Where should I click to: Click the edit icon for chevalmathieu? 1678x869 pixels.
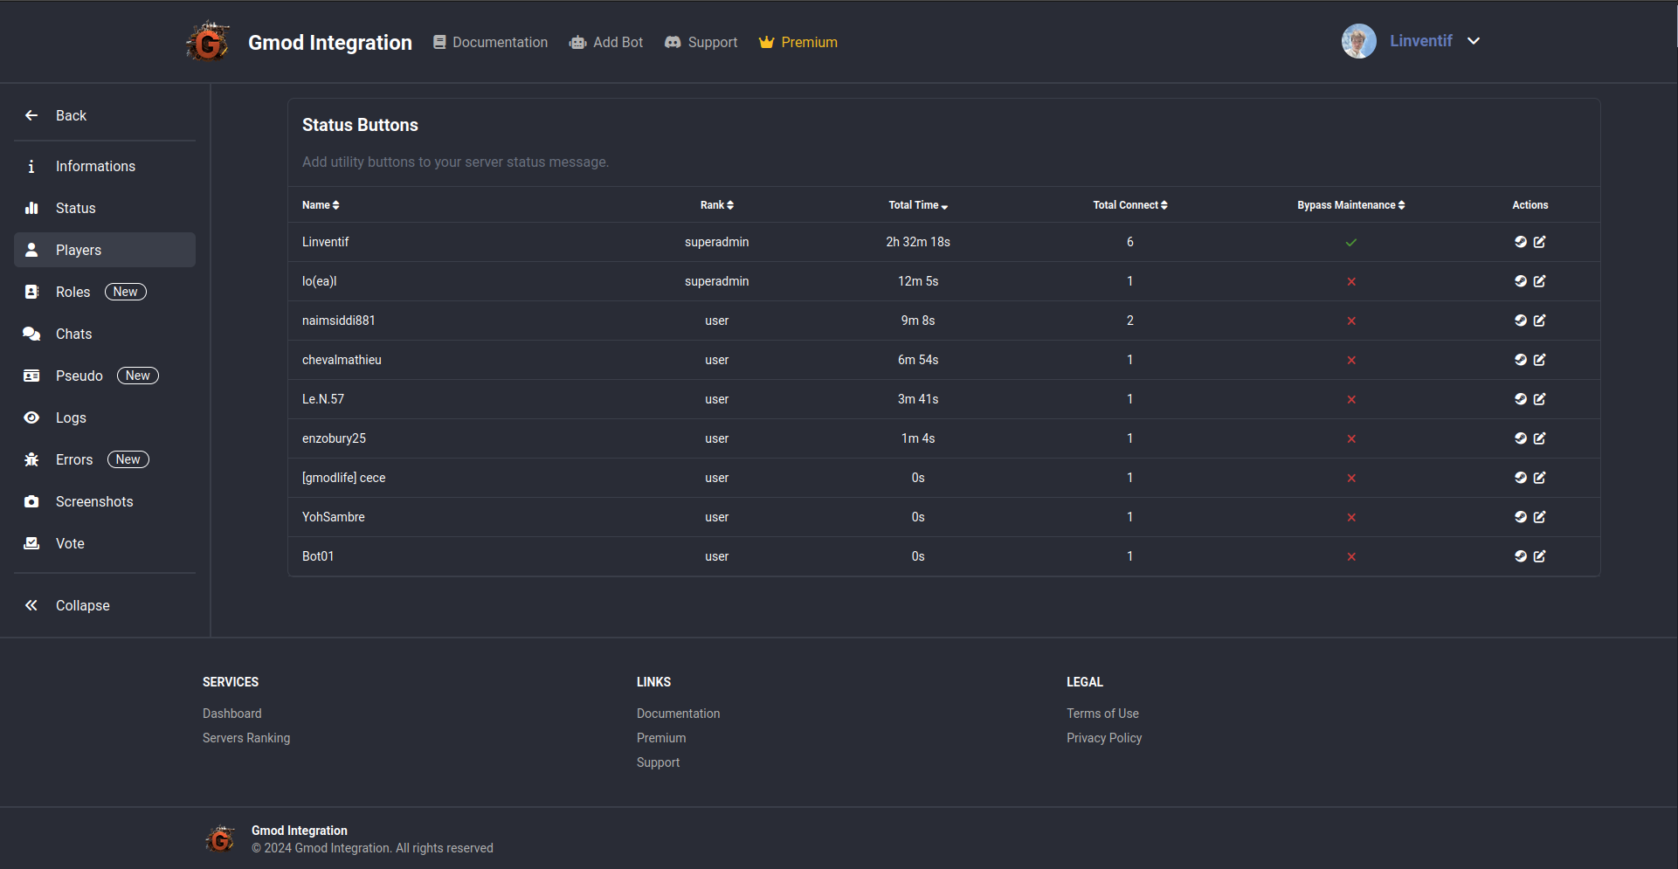click(x=1539, y=360)
